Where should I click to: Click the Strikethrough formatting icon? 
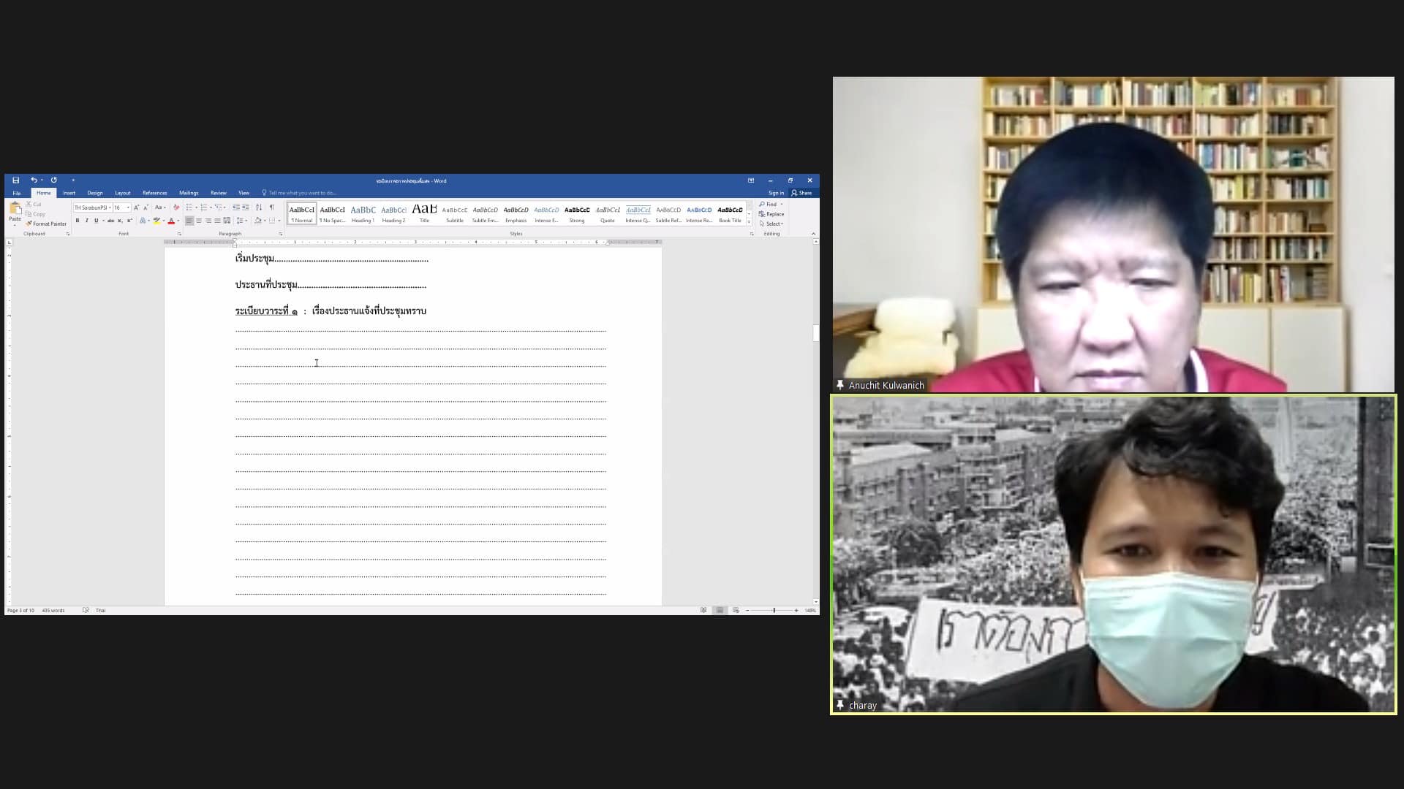point(110,221)
